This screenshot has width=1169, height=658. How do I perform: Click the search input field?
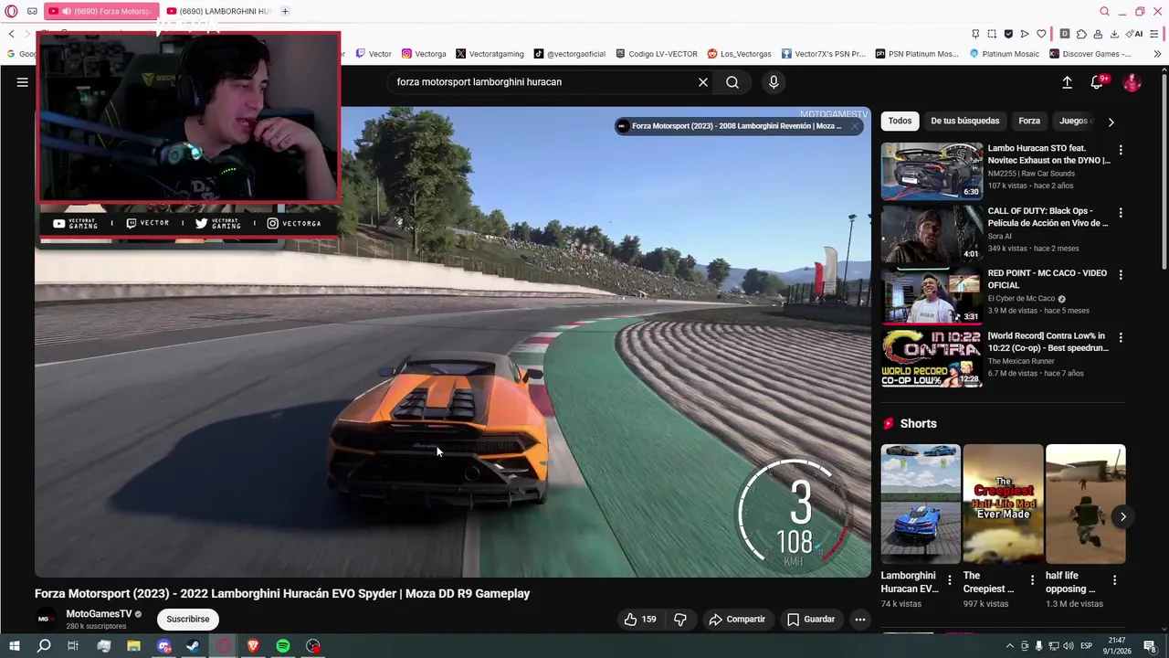tap(543, 82)
